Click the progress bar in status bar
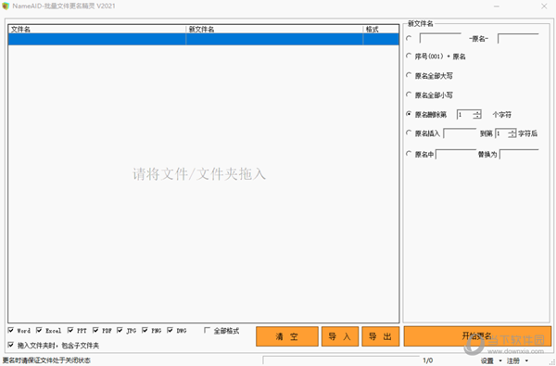556x366 pixels. [x=341, y=360]
